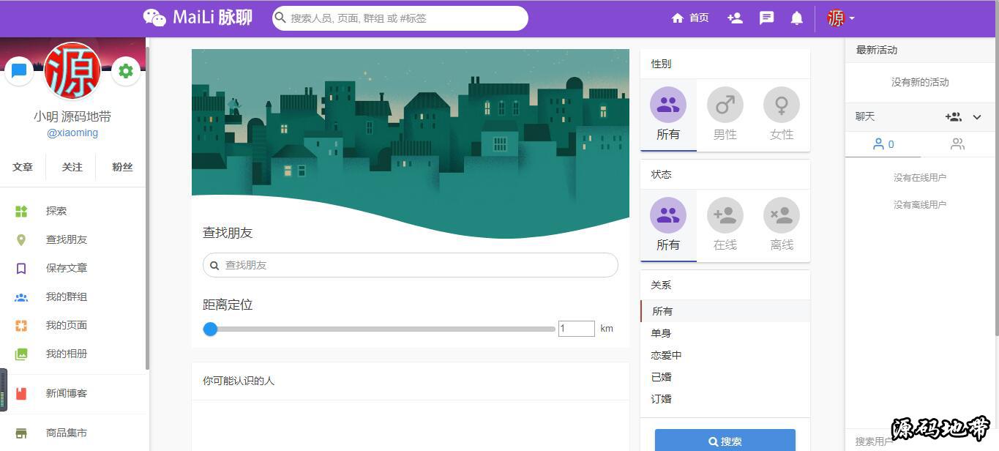The image size is (999, 451).
Task: Switch to the group chats tab
Action: [957, 144]
